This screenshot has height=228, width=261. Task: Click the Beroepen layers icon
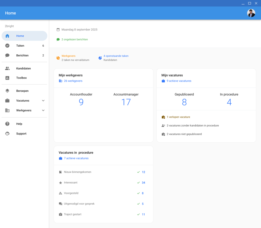coord(7,91)
